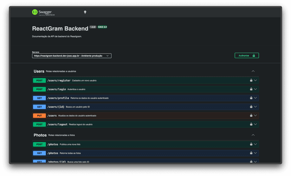
Task: Open the /users/profile path link
Action: [x=58, y=98]
